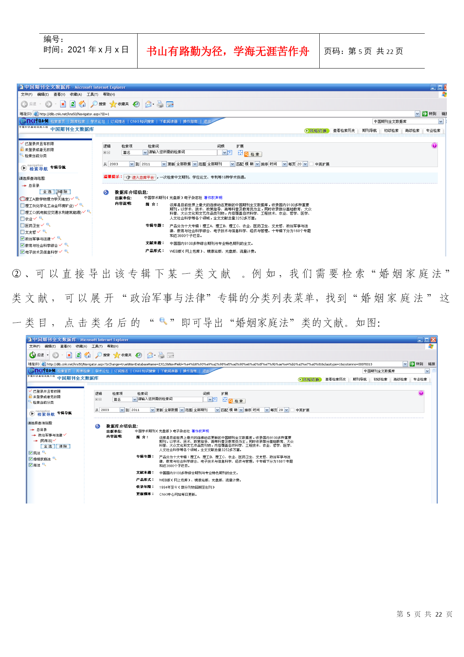Select the 高级检索 tab in the upper window

click(412, 131)
